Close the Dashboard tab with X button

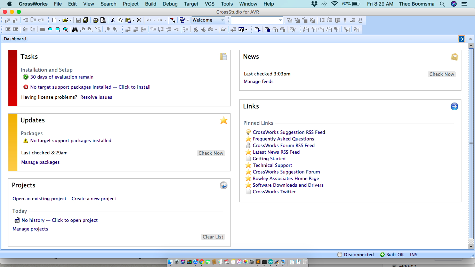(470, 39)
